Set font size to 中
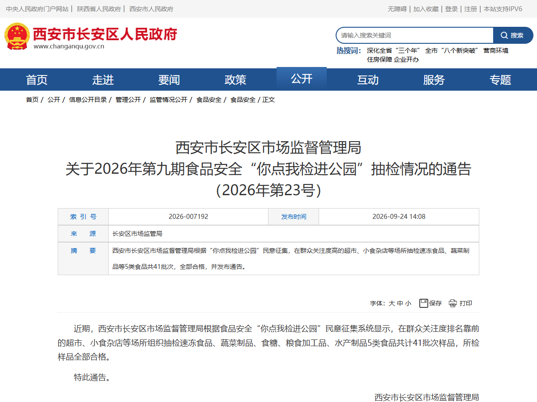The image size is (537, 402). [x=400, y=303]
